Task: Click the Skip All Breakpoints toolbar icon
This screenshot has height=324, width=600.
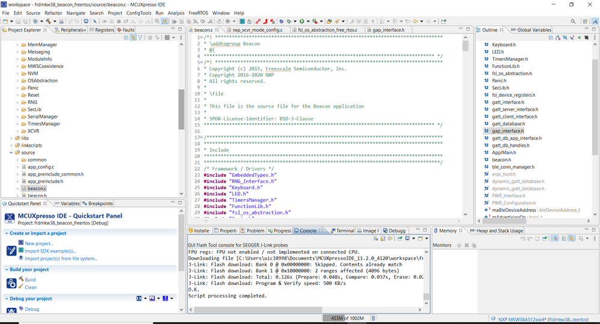Action: coord(94,21)
